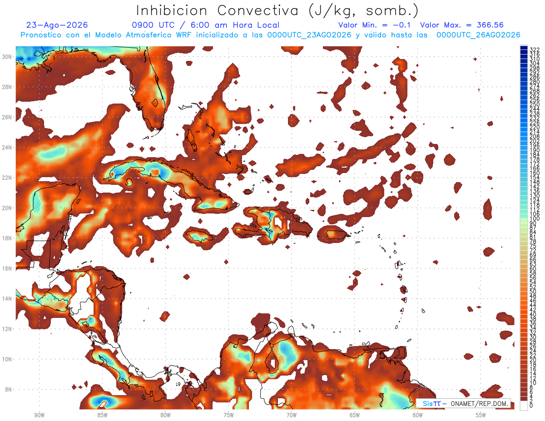Click the '30N' latitude axis label
This screenshot has width=545, height=421.
click(7, 57)
